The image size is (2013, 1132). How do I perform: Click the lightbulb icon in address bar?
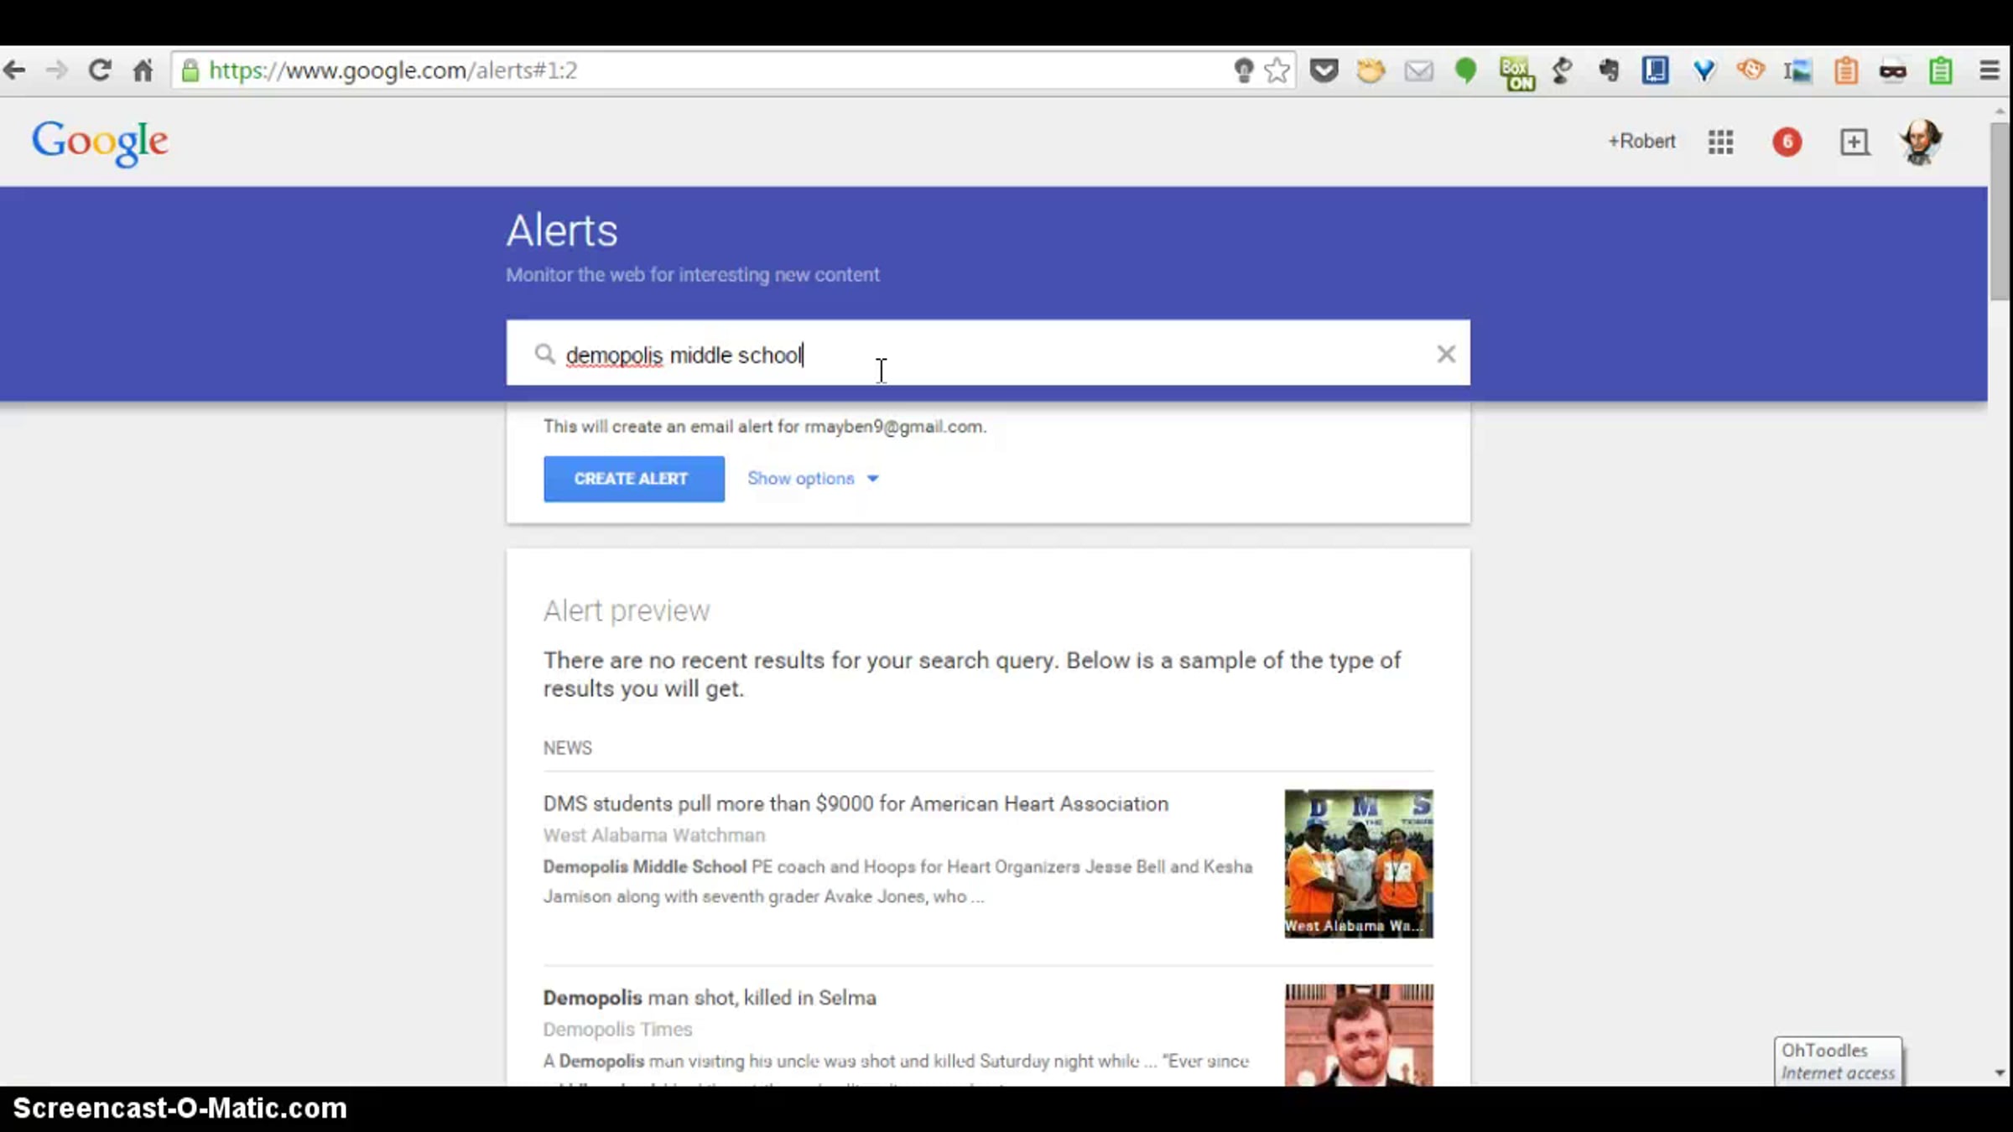pos(1243,70)
